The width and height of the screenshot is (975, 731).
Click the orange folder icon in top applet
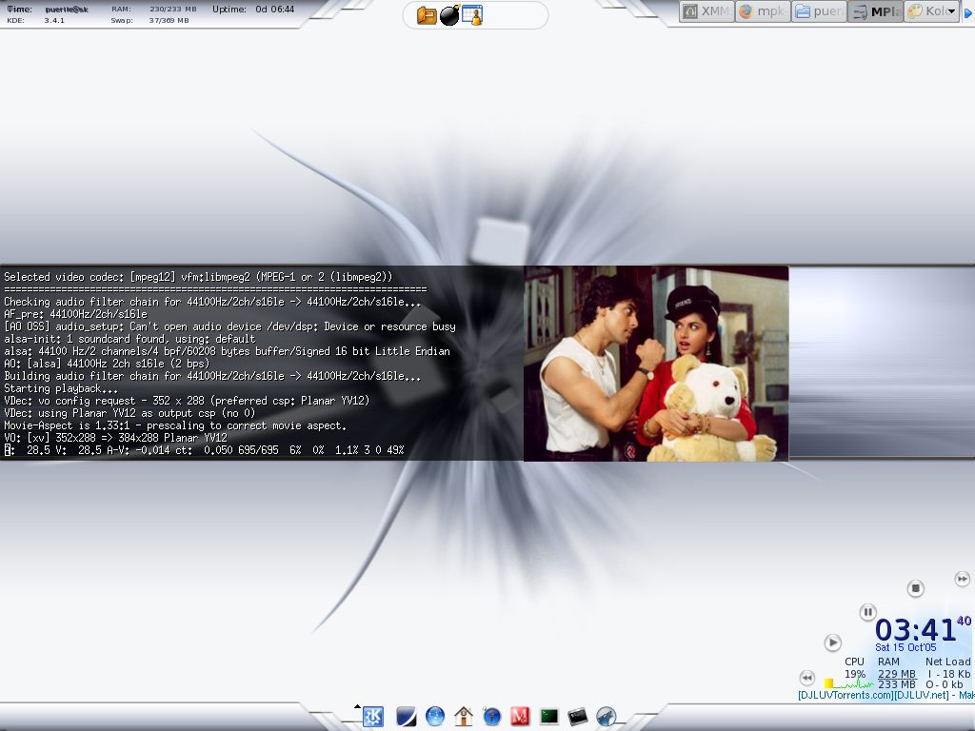(427, 15)
